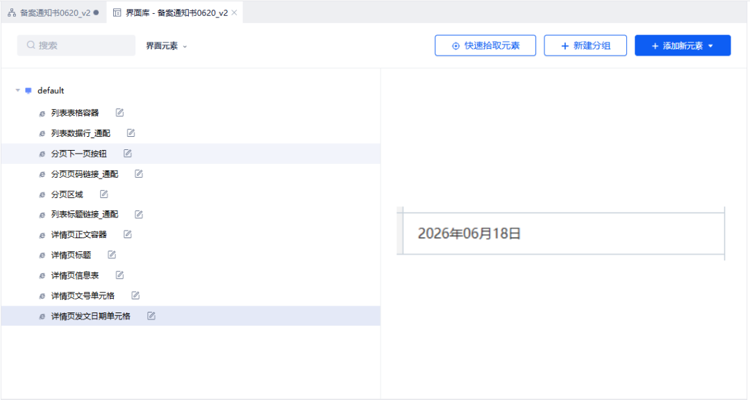
Task: Select the 分页区域 row
Action: tap(190, 194)
